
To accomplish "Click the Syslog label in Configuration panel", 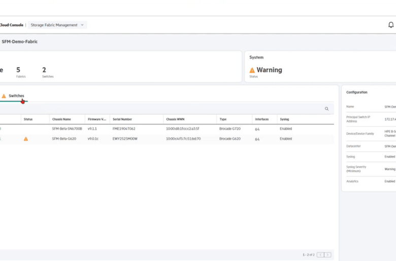I will (x=350, y=157).
